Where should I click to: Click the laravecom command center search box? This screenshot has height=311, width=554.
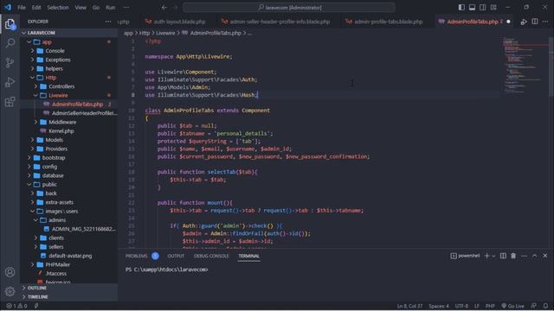tap(289, 8)
